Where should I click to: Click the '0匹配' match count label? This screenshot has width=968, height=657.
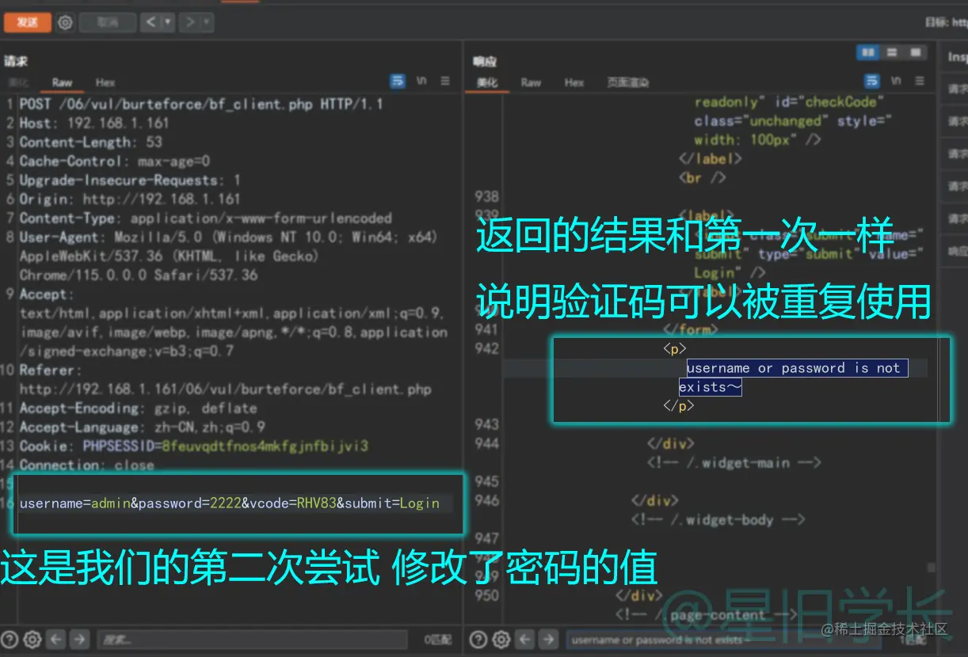[x=438, y=640]
